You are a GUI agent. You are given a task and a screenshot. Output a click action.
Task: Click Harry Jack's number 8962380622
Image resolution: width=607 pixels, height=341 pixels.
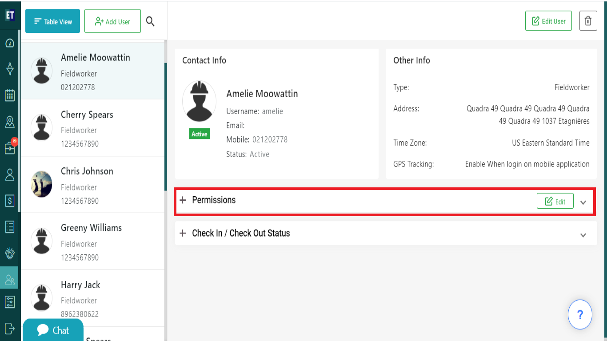(x=80, y=314)
